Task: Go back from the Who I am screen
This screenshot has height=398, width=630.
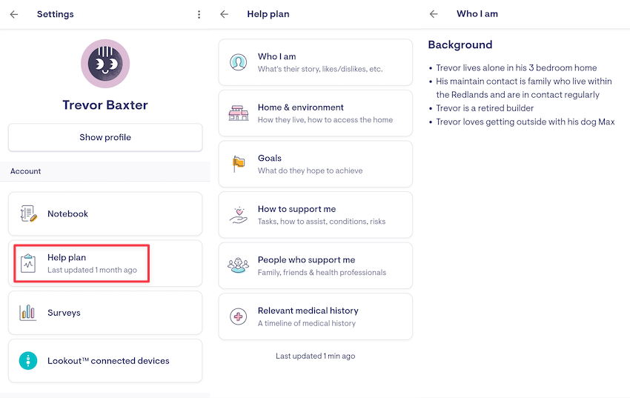Action: point(434,14)
